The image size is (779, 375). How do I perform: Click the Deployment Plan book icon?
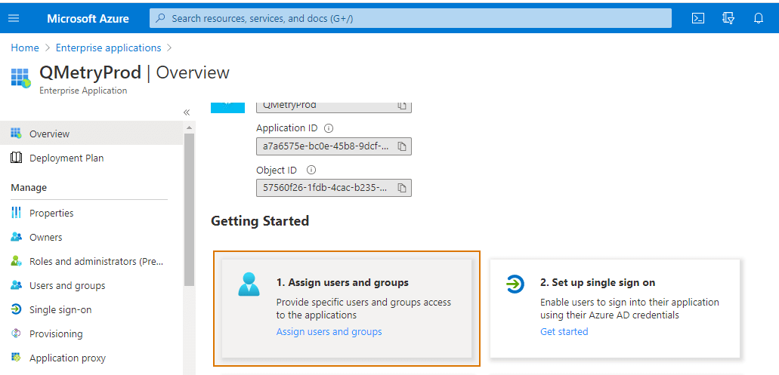coord(17,158)
